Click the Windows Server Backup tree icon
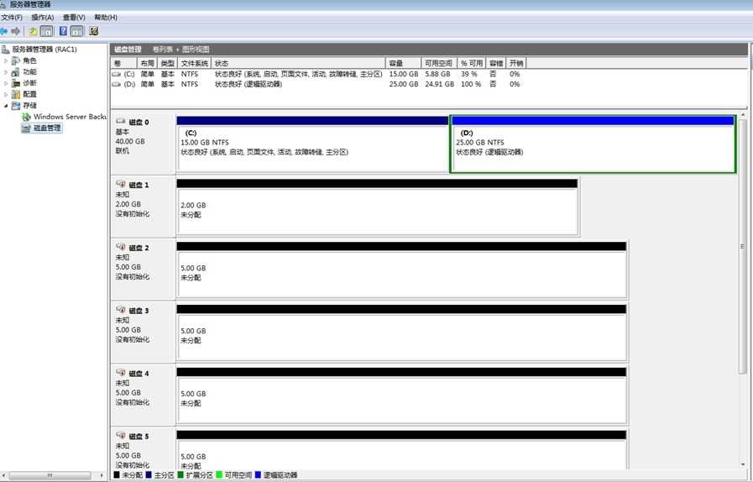 [x=26, y=117]
